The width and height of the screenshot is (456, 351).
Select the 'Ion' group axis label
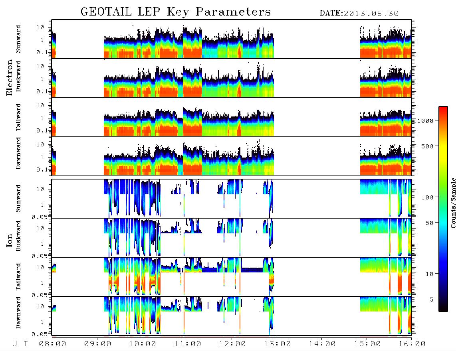9,240
